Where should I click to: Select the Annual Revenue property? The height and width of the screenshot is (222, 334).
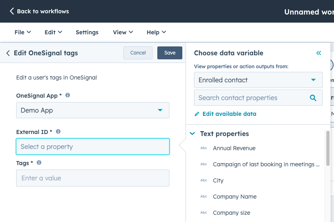(x=234, y=148)
